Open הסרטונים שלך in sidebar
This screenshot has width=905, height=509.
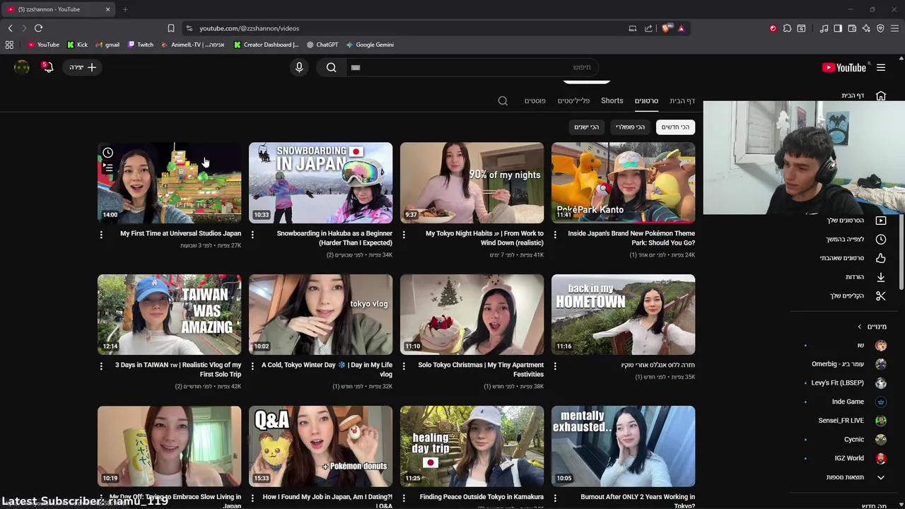pyautogui.click(x=856, y=221)
